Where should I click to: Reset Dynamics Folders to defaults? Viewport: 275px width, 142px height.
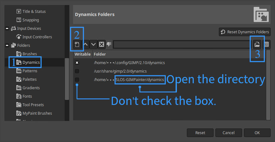(245, 32)
